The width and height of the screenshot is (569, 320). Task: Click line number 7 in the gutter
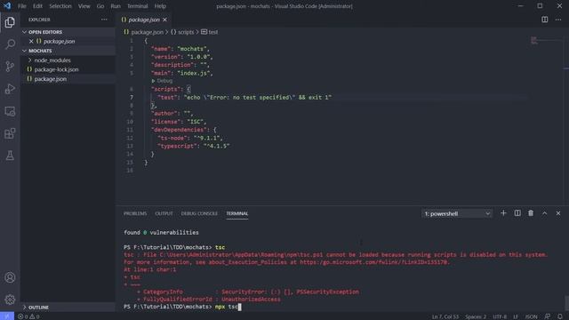131,97
